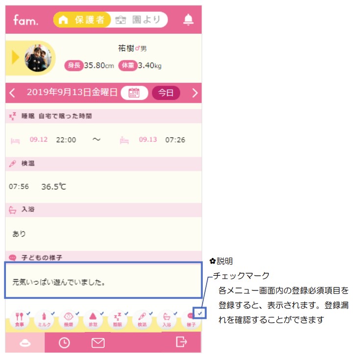This screenshot has width=355, height=358.
Task: Click the notification bell icon
Action: point(189,20)
